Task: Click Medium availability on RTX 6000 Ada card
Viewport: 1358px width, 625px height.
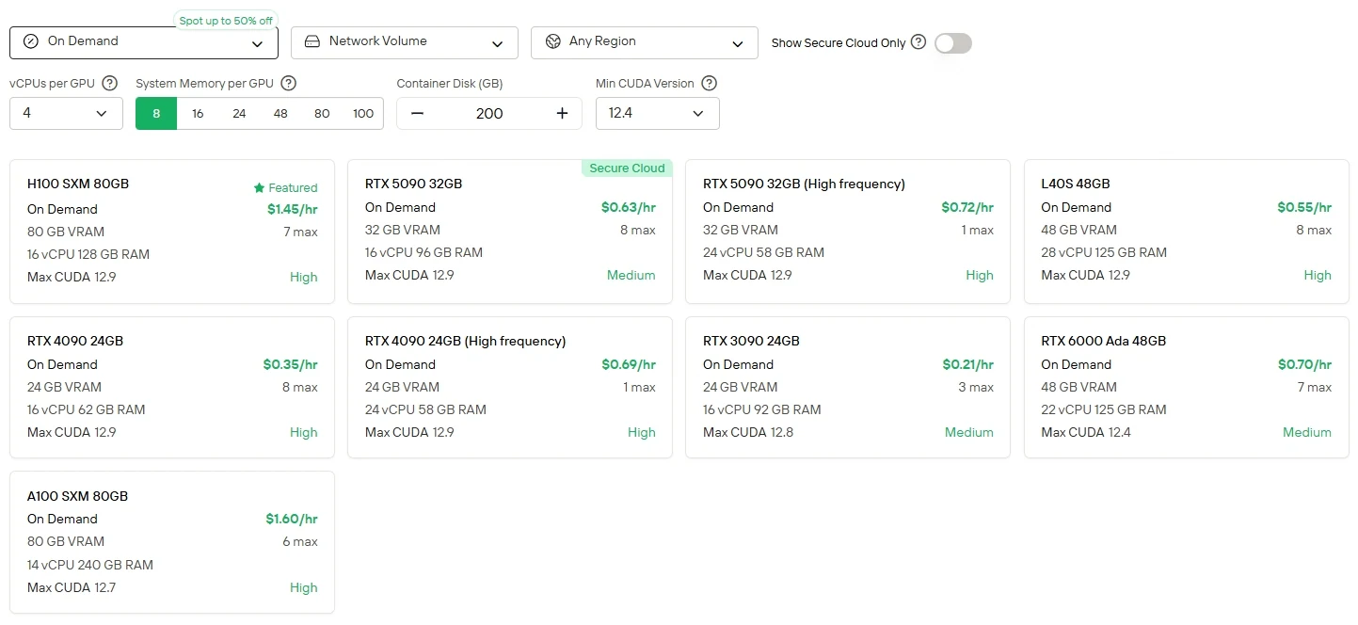Action: [1307, 432]
